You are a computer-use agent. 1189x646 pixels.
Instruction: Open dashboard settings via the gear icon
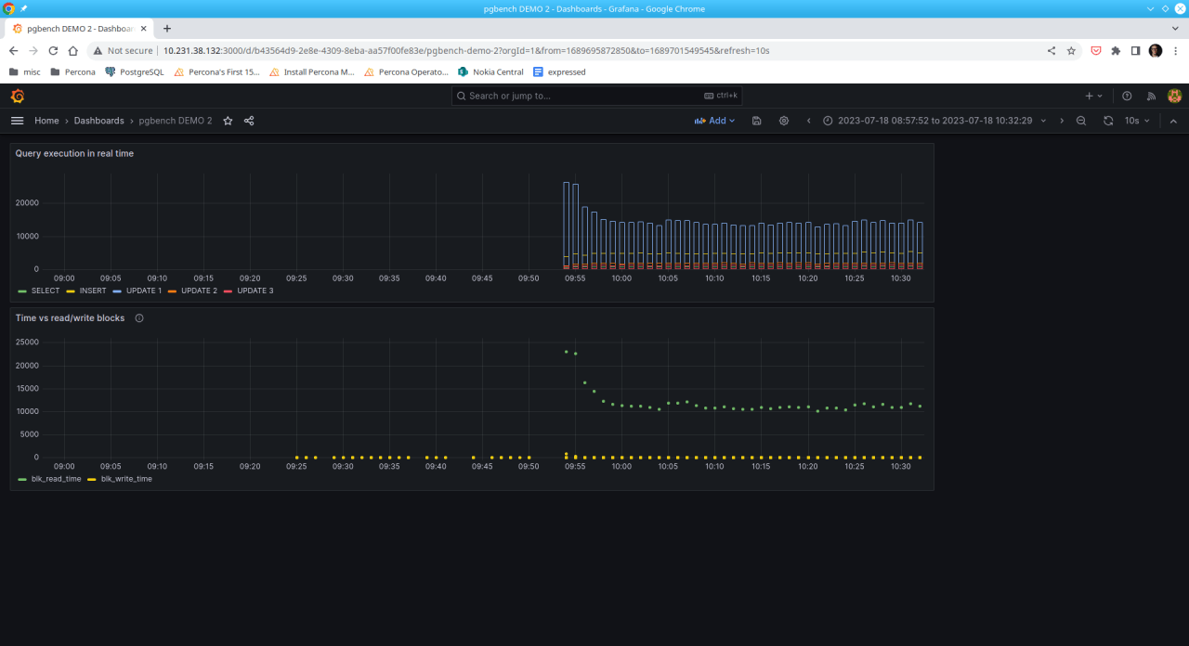[x=783, y=121]
